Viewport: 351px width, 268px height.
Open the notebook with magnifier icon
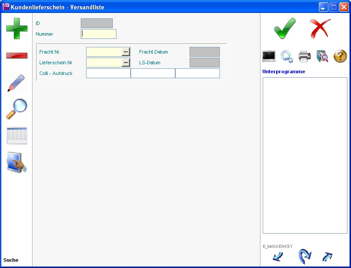click(x=322, y=56)
